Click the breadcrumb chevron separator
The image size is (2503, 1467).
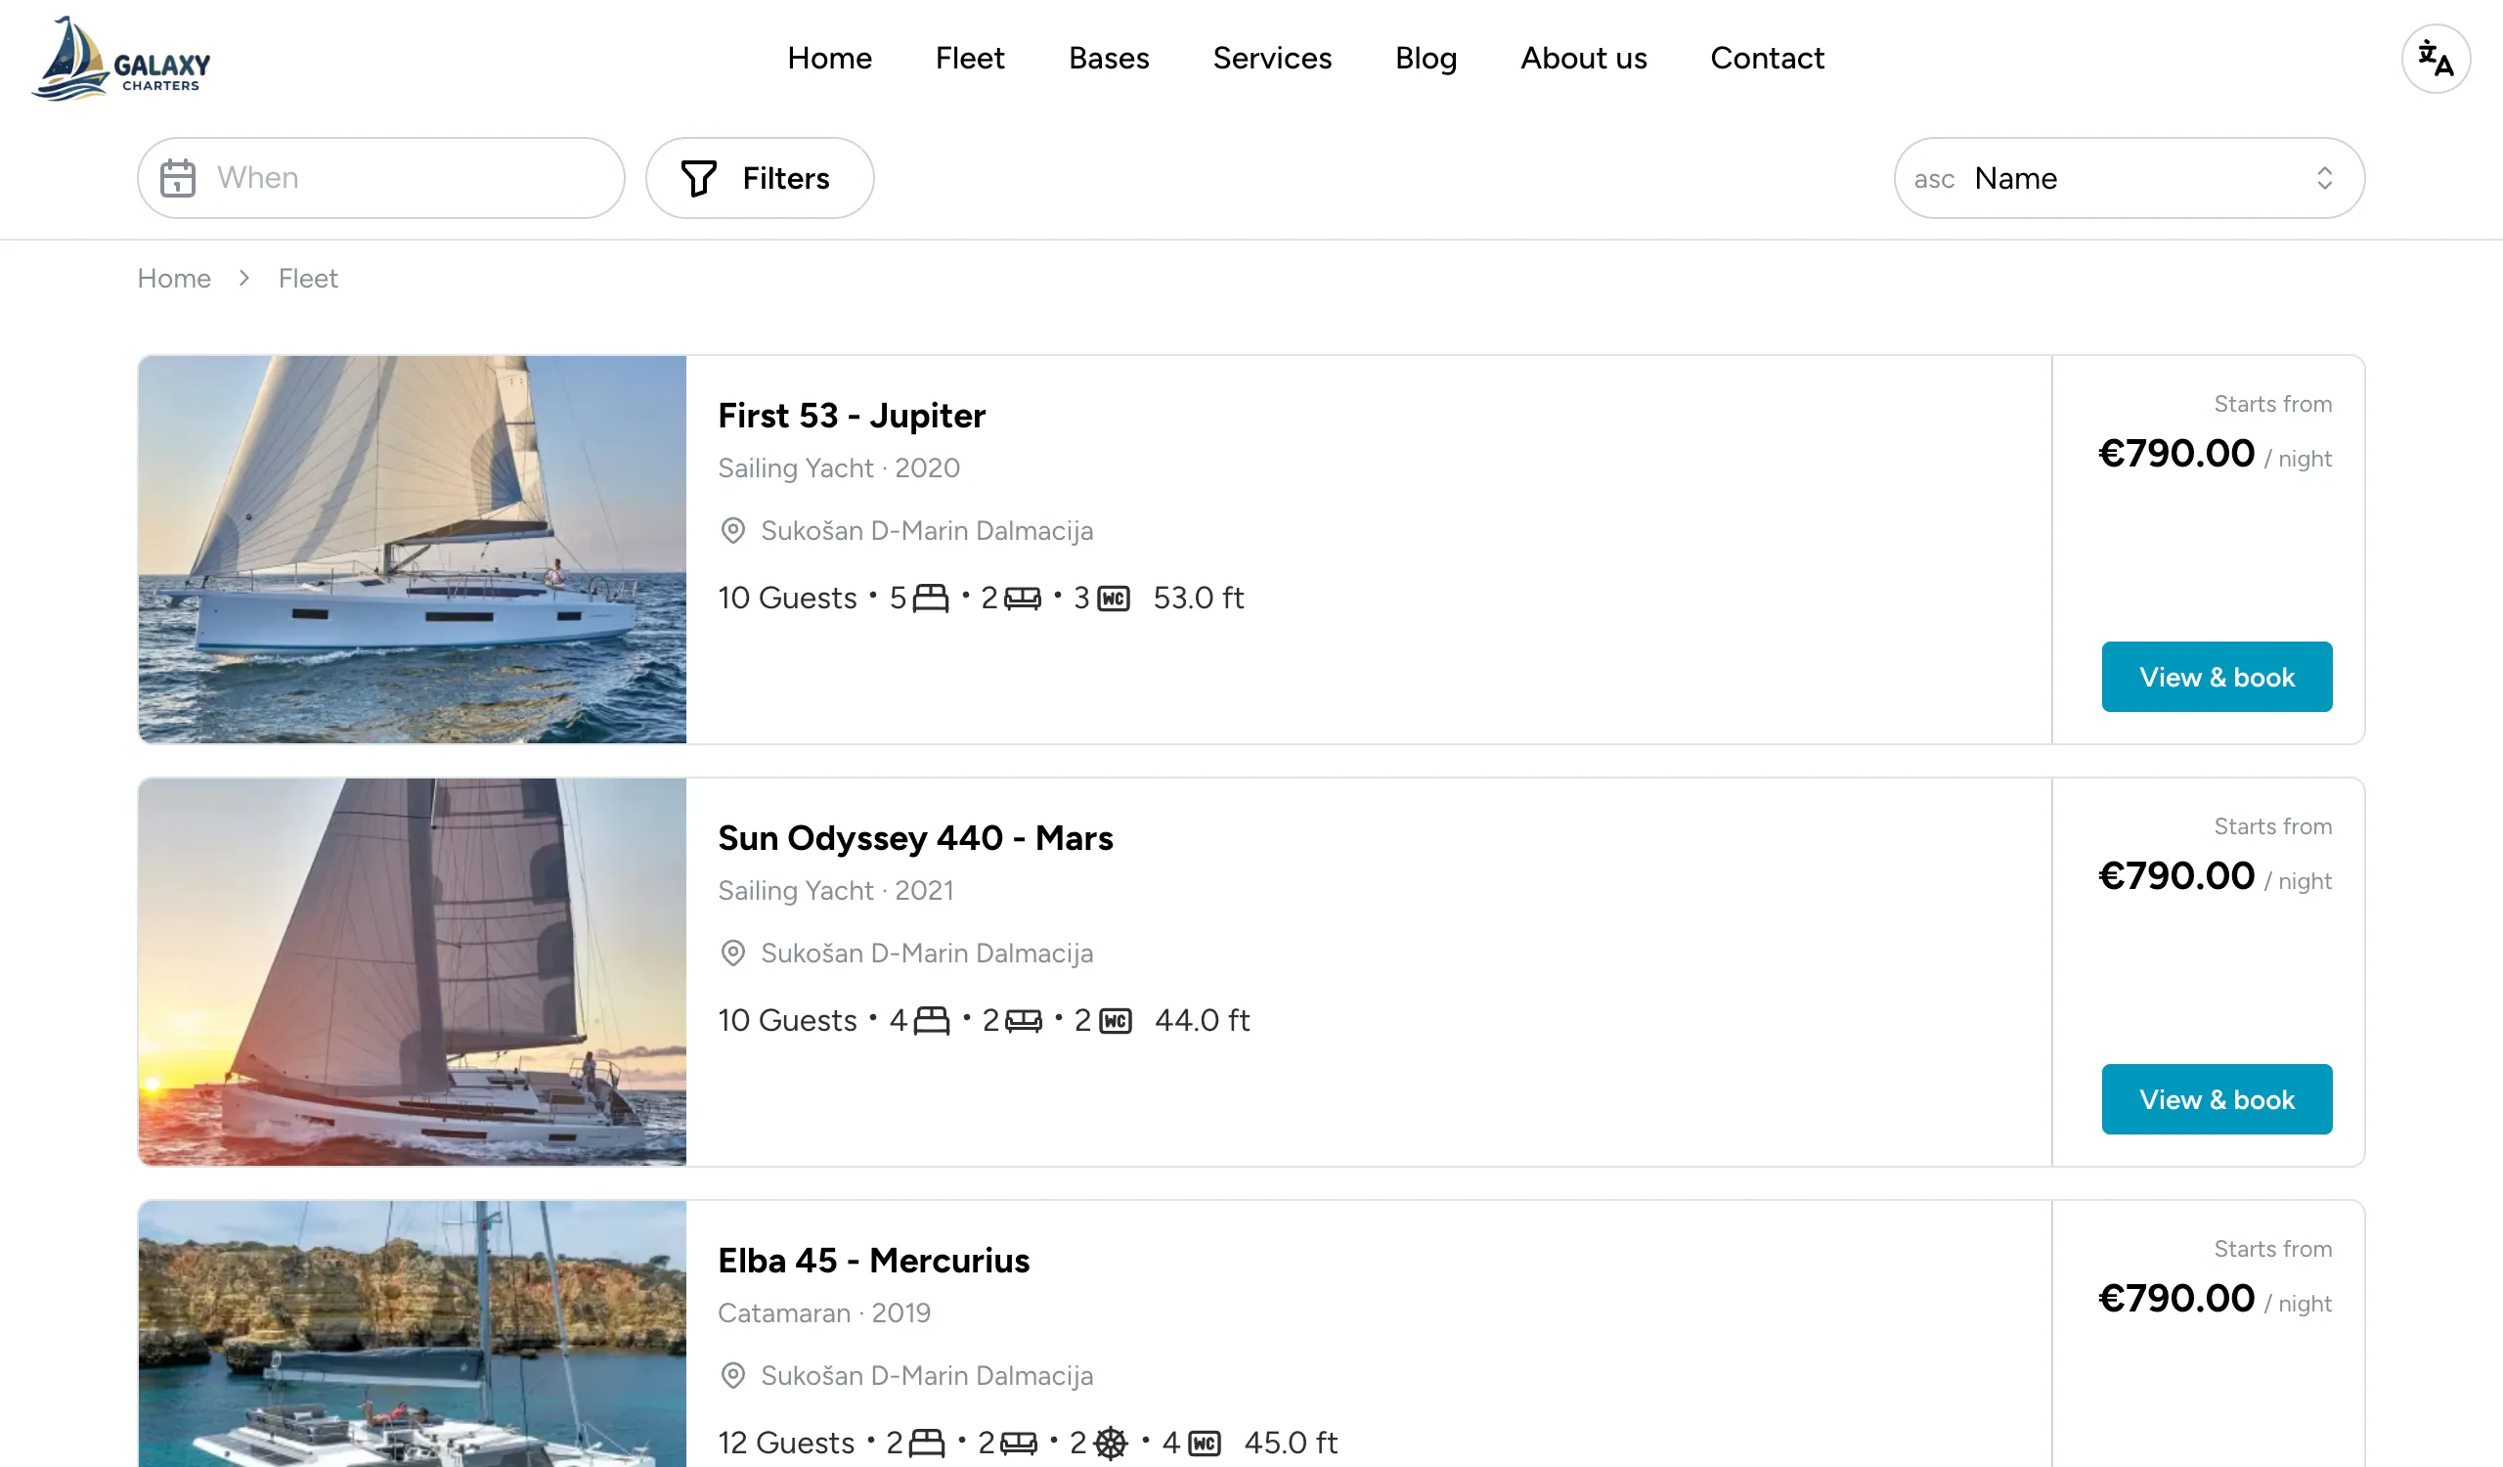pos(244,278)
